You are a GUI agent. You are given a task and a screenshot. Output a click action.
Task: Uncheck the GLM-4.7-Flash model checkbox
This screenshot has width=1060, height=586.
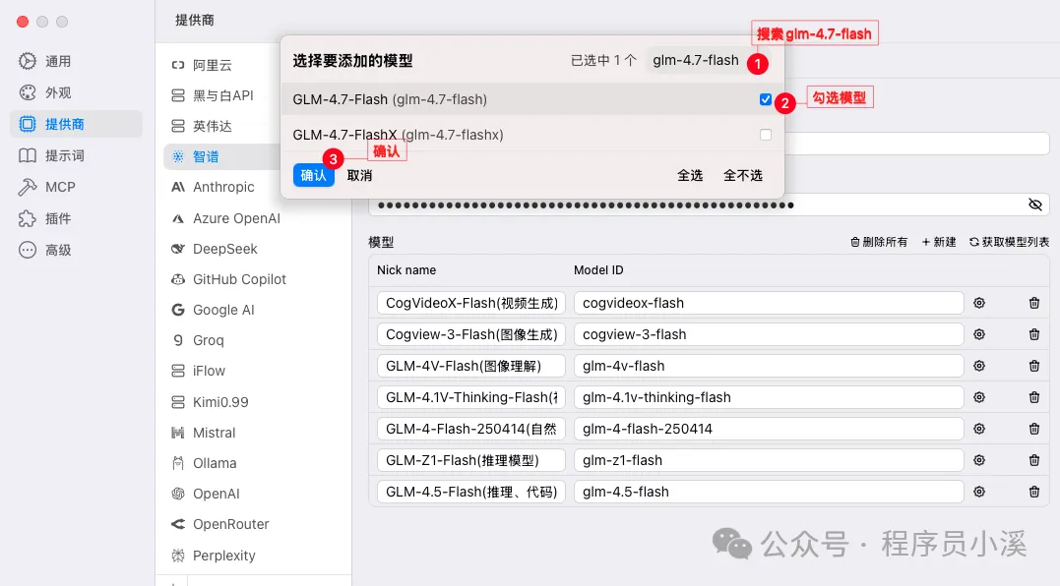[766, 99]
